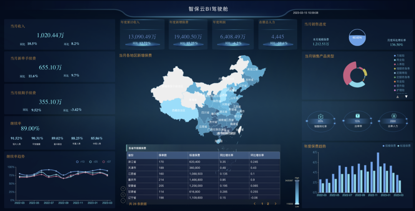Click the 省份 column header
The width and height of the screenshot is (415, 211).
141,155
